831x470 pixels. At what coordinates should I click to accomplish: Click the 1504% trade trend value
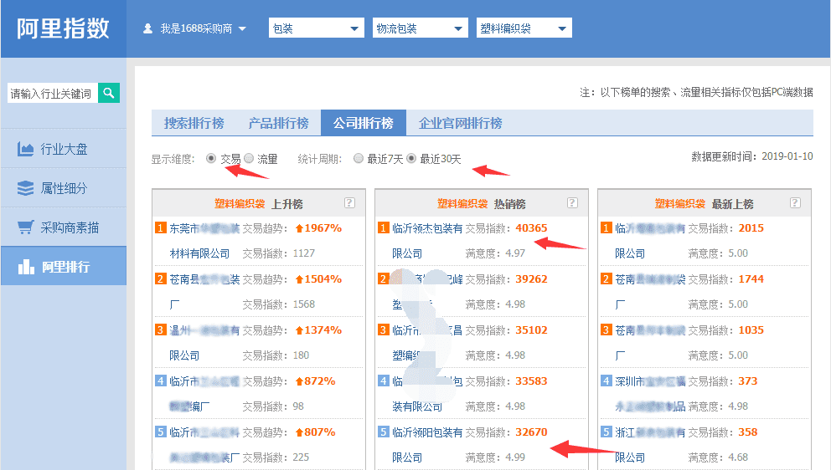pos(318,279)
